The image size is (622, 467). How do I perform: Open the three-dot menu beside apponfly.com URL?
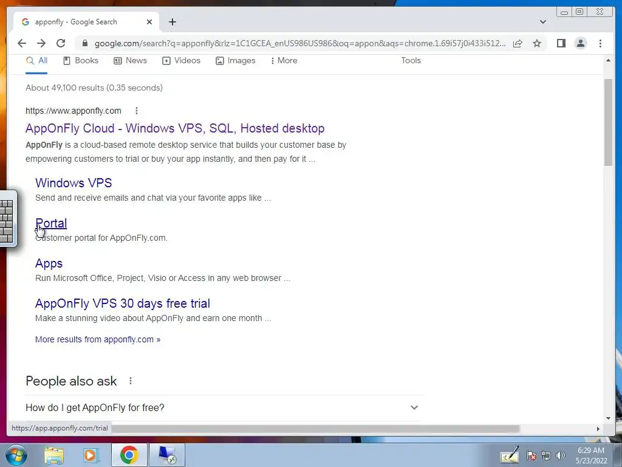tap(137, 111)
